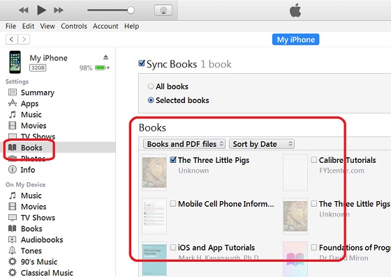This screenshot has height=277, width=391.
Task: Open the AirPlay output button
Action: [163, 10]
